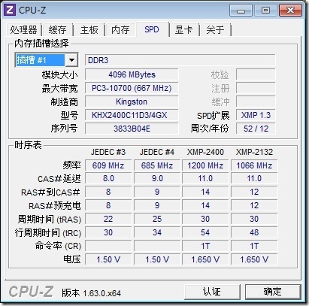Click the XMP 1.3 SPD extension value

(256, 115)
